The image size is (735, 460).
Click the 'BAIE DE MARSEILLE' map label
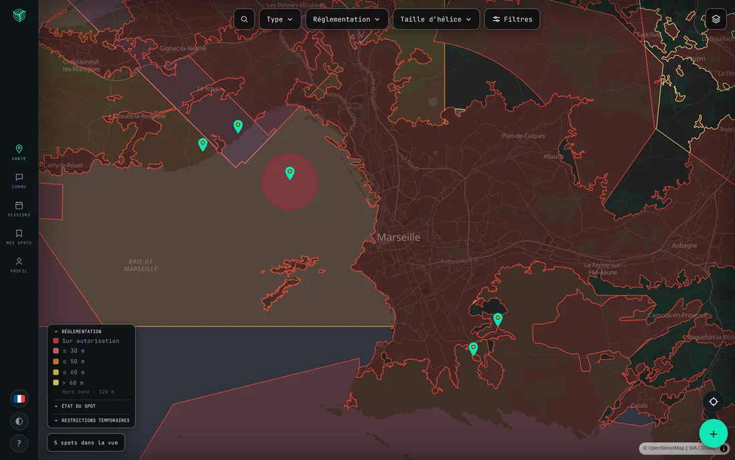(140, 265)
